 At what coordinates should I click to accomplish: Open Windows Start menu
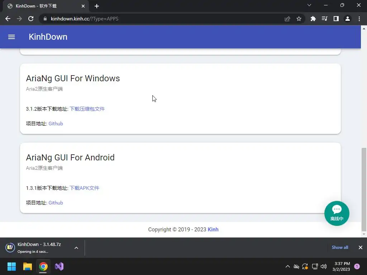click(x=11, y=266)
